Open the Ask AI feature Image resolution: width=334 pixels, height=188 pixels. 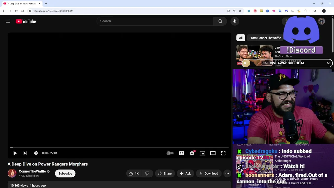pos(185,173)
